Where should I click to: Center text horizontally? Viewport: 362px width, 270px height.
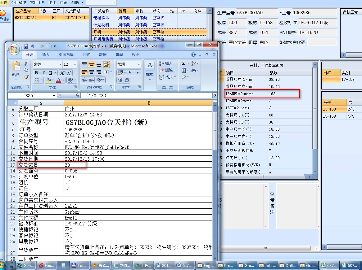(92, 72)
